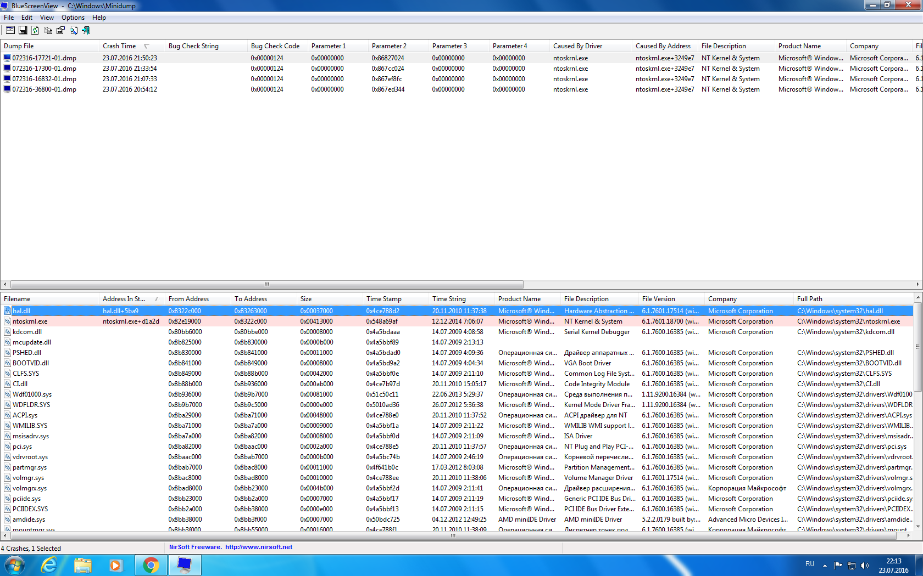Click the PSHED.dll file icon

(7, 353)
